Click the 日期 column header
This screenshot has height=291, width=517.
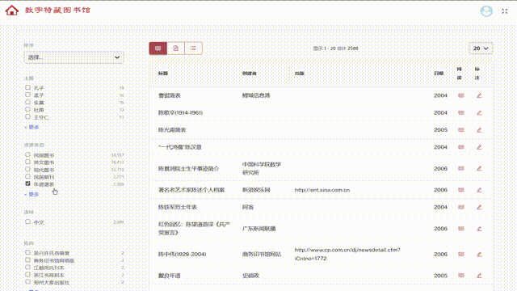pyautogui.click(x=439, y=74)
